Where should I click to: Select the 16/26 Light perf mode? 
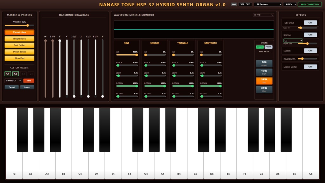[264, 72]
